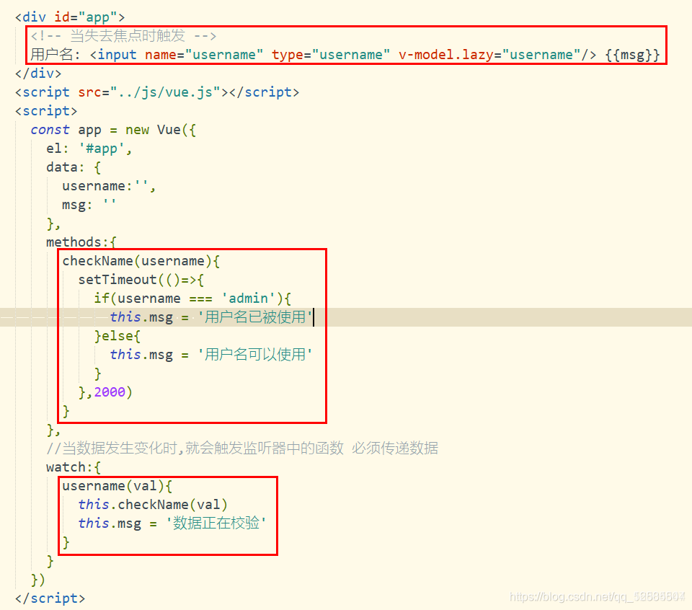Click the msg: '' data property
The width and height of the screenshot is (692, 610).
tap(89, 205)
